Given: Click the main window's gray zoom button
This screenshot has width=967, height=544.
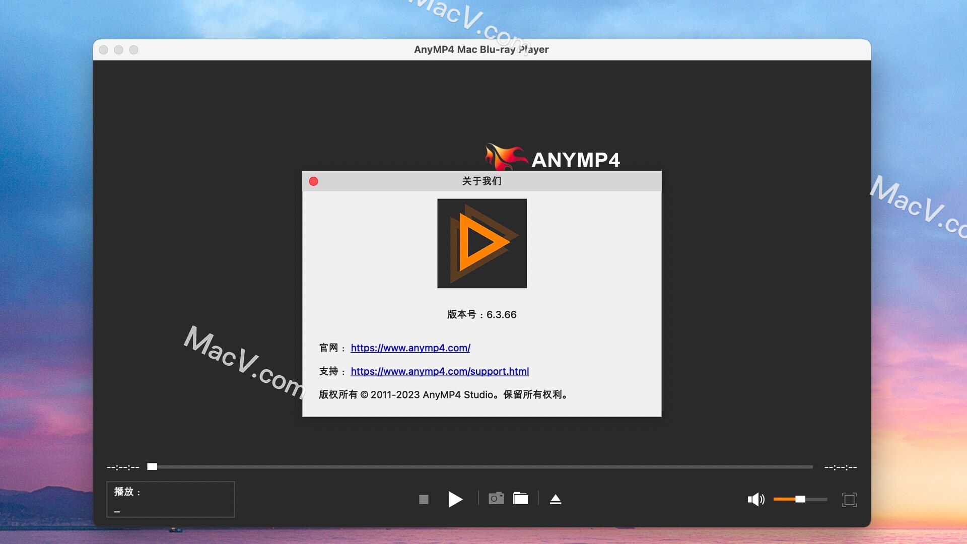Looking at the screenshot, I should (133, 50).
